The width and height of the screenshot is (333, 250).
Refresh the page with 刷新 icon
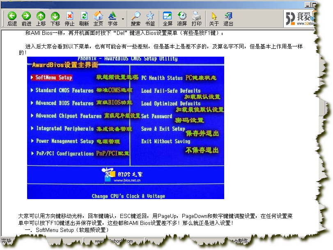tap(84, 19)
